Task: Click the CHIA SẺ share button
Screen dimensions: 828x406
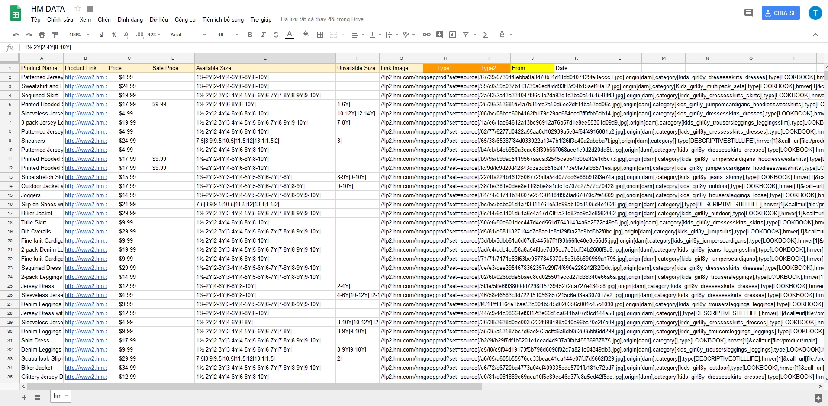Action: pyautogui.click(x=780, y=13)
